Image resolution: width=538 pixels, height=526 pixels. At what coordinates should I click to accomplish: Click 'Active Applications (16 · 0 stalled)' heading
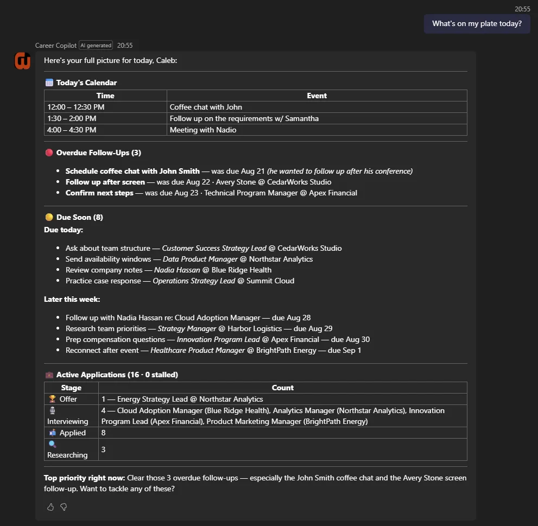(x=117, y=375)
